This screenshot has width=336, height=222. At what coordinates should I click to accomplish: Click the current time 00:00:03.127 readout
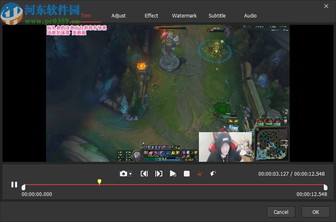click(x=273, y=174)
